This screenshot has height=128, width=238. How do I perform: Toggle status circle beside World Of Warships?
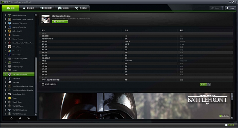[6, 114]
